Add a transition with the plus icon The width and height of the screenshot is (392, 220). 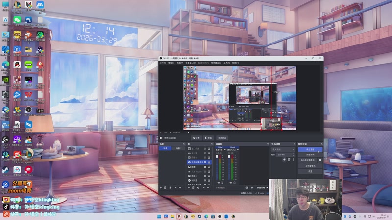[x=284, y=160]
